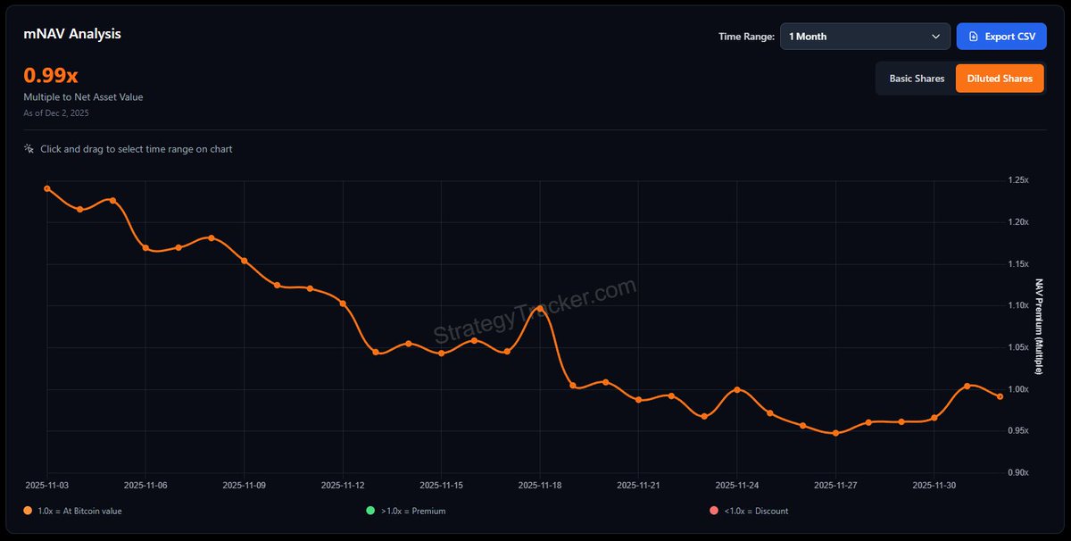
Task: Click the data point at 2025-11-09
Action: pos(245,261)
